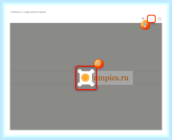Select the top-left crop handle
Image resolution: width=172 pixels, height=140 pixels.
(x=80, y=72)
